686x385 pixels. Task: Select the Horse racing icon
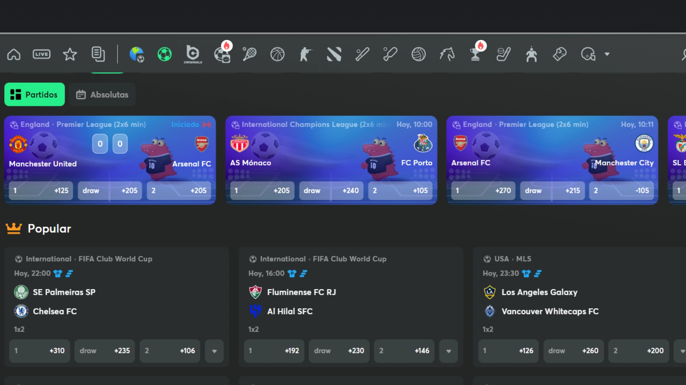[x=447, y=54]
